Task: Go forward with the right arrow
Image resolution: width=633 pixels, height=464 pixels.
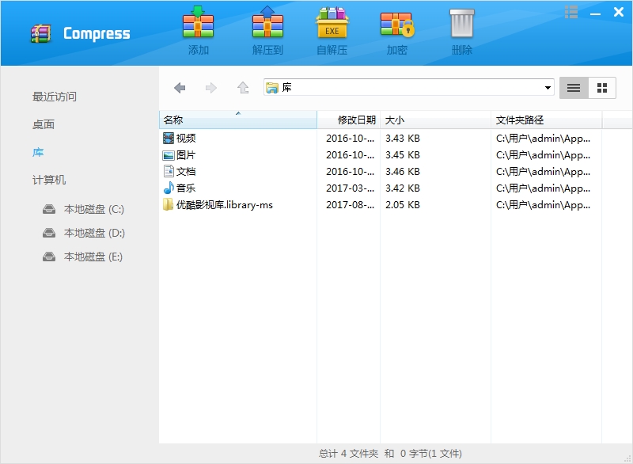Action: 210,88
